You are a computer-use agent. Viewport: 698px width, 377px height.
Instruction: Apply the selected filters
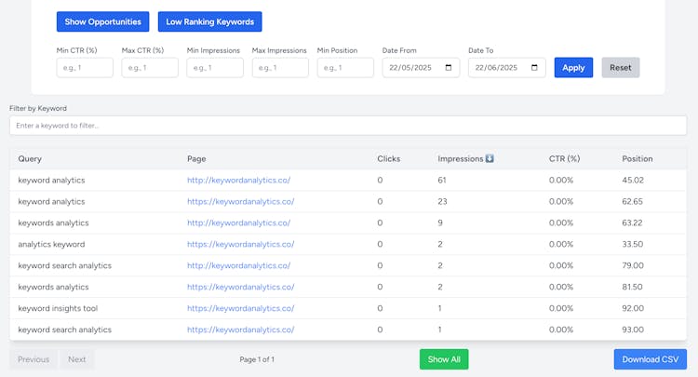pos(573,68)
